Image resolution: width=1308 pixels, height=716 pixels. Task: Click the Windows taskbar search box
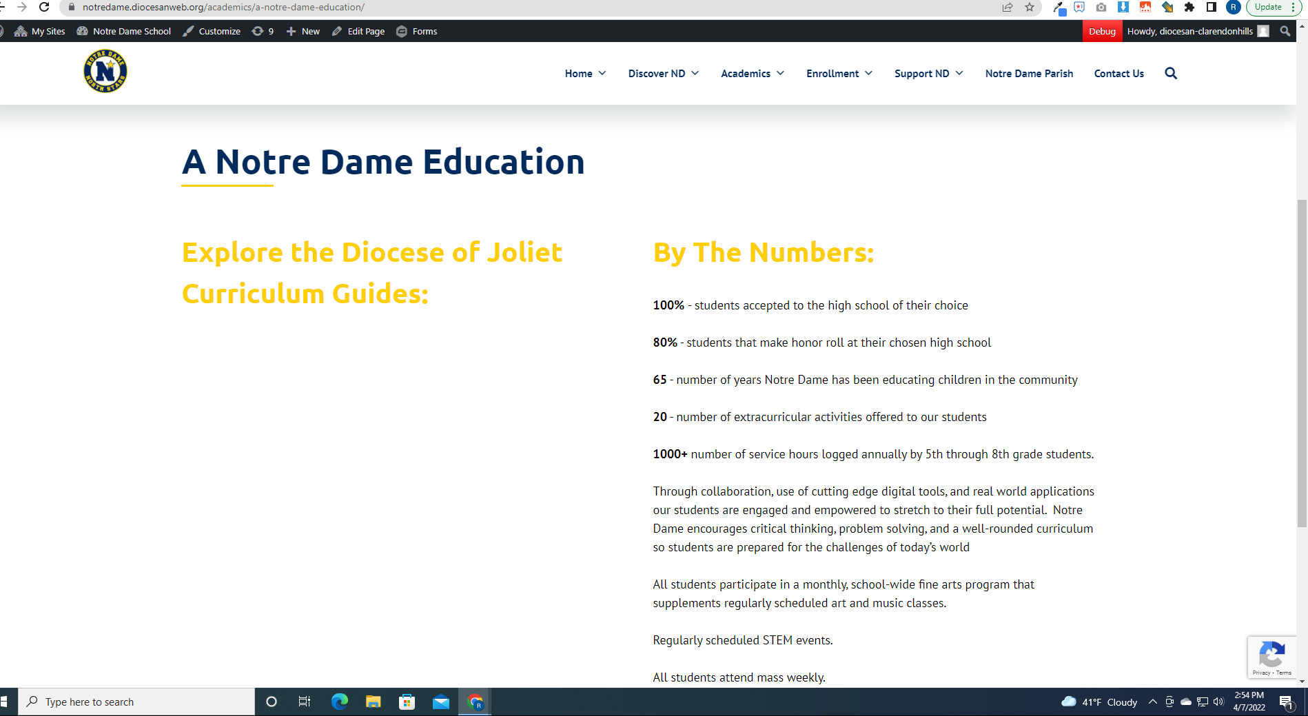136,702
